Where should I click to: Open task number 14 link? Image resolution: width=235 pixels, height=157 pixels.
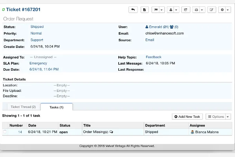pyautogui.click(x=20, y=132)
